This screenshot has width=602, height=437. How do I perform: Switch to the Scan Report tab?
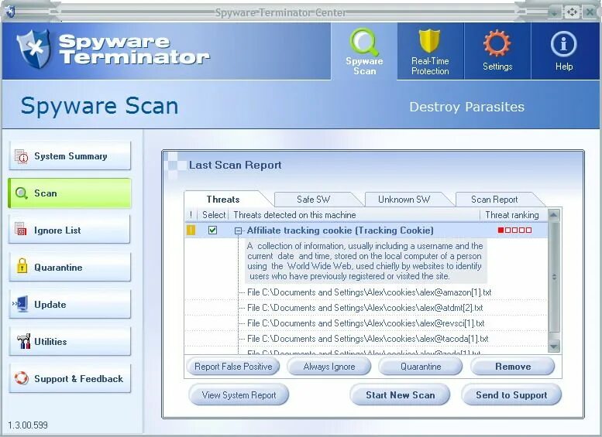[x=494, y=200]
